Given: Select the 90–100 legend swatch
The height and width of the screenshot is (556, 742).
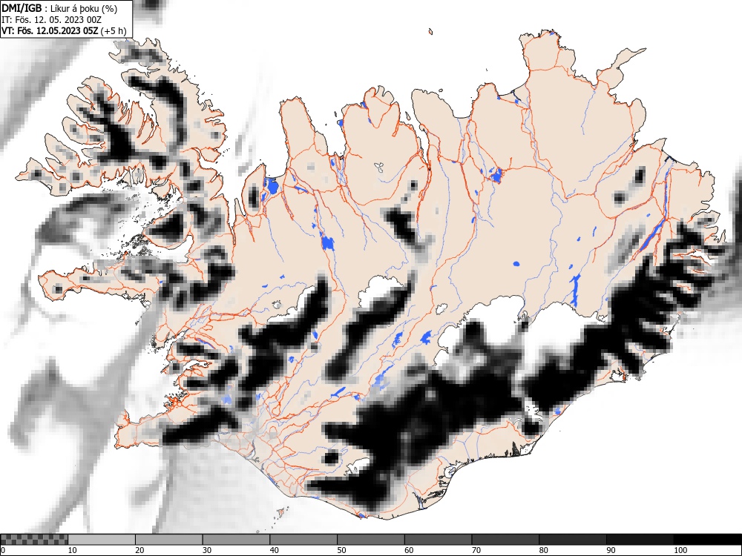Looking at the screenshot, I should click(640, 540).
